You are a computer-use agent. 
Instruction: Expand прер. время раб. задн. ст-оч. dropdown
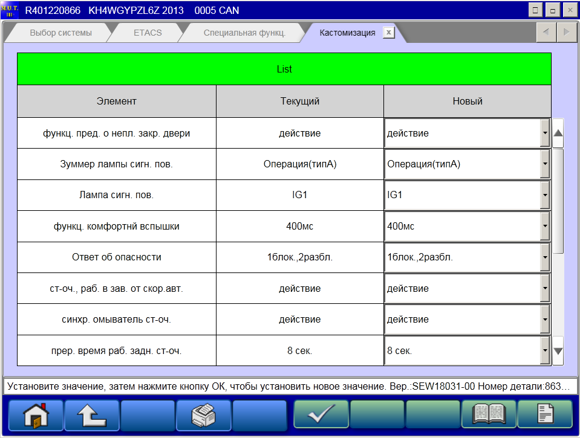(x=544, y=350)
